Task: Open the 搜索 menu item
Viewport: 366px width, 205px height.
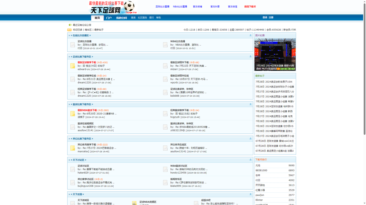Action: (x=133, y=18)
